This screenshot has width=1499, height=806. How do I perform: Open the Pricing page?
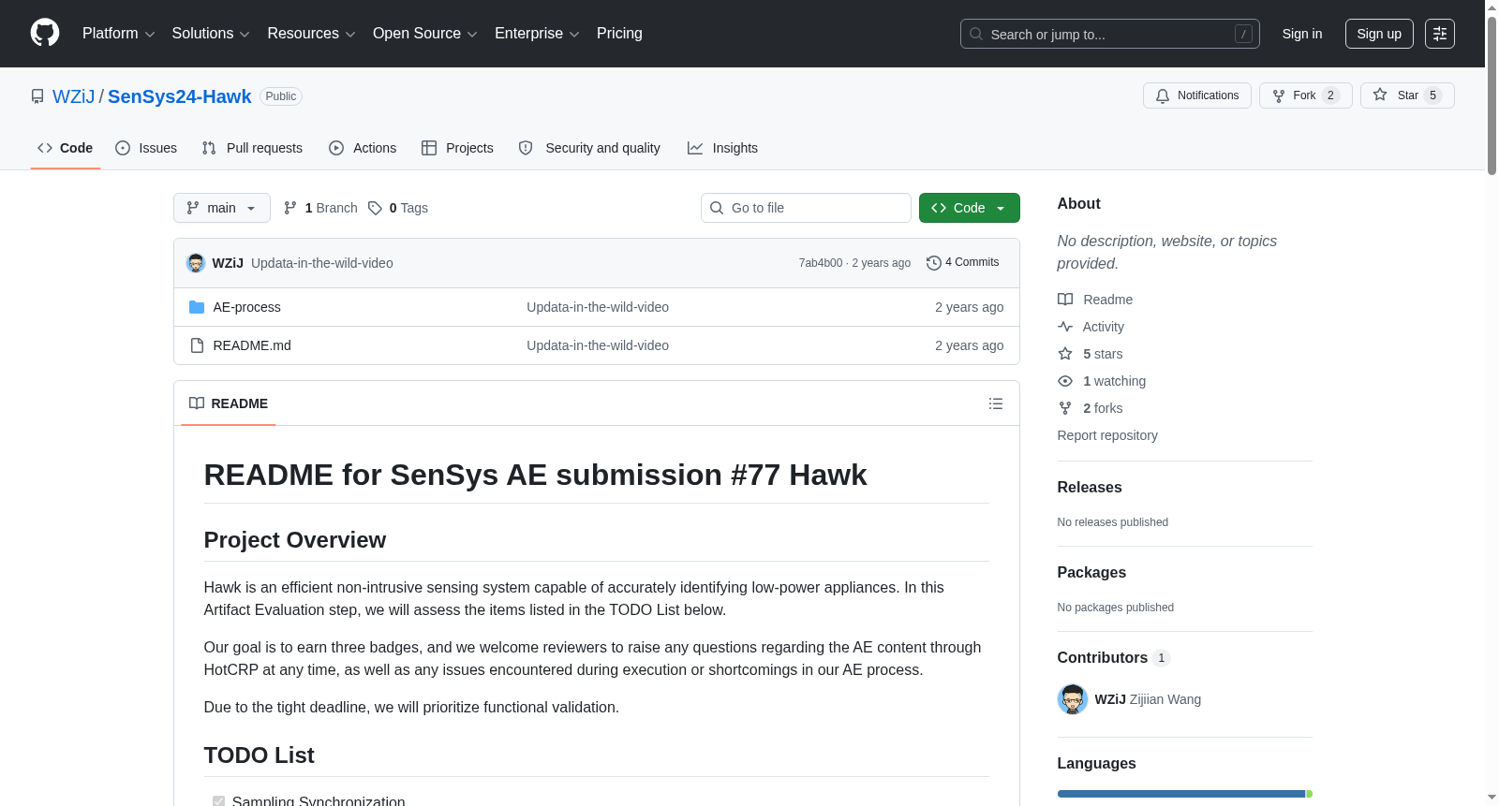619,34
